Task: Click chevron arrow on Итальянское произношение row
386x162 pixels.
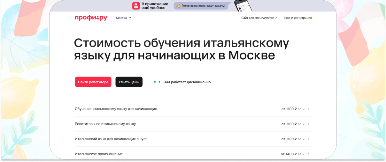Action: point(308,154)
